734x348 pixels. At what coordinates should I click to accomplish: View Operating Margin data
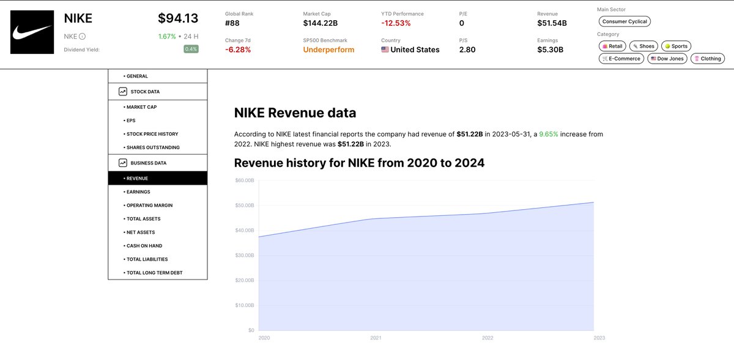(158, 205)
